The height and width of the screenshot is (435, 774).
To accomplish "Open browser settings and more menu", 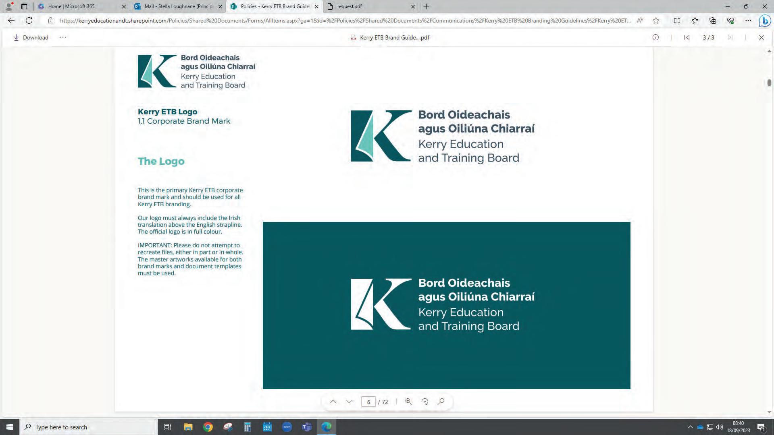I will (x=748, y=21).
